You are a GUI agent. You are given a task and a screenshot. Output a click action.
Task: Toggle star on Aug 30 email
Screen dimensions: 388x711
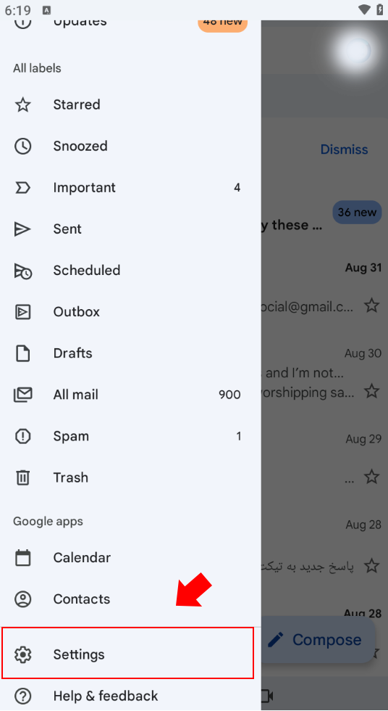pos(372,390)
